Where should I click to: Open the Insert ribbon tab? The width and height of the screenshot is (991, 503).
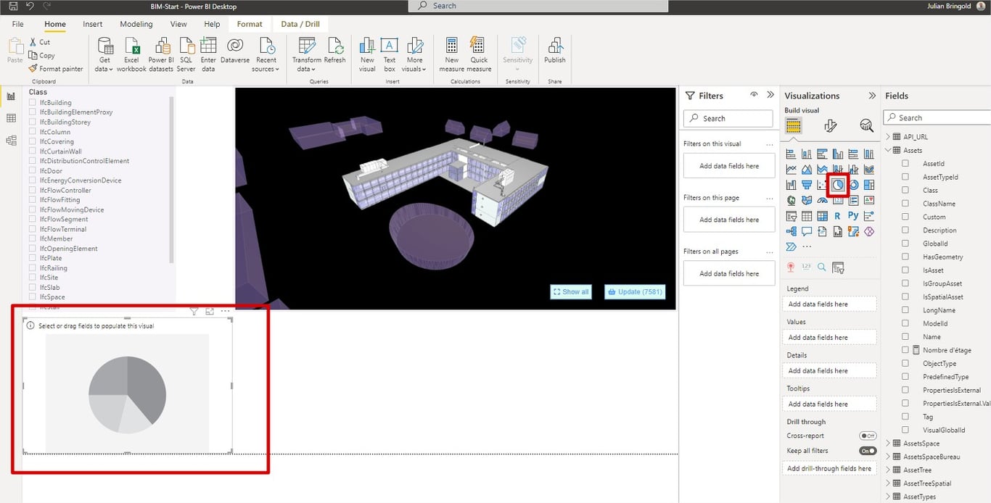[93, 24]
